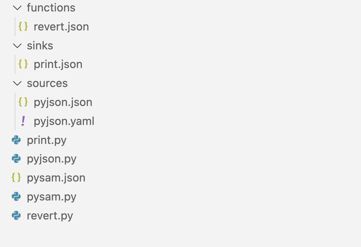
Task: Click the Python icon beside revert.py
Action: click(x=16, y=215)
